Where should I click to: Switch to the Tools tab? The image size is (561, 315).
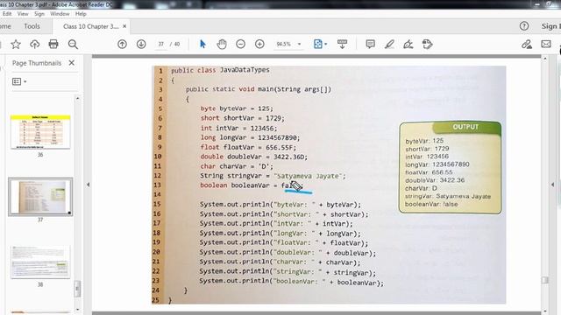pyautogui.click(x=32, y=26)
